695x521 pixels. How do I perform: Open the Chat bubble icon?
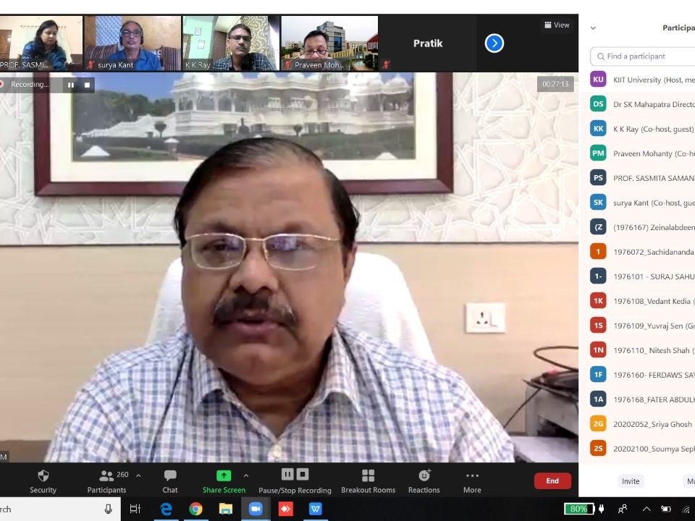(x=170, y=475)
